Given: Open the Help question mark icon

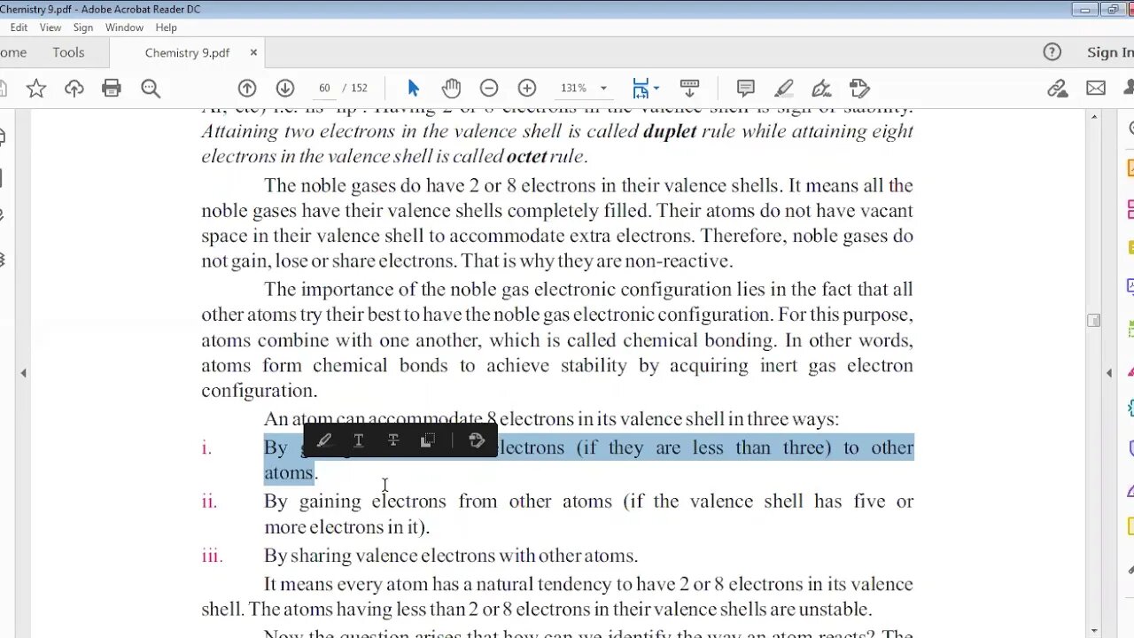Looking at the screenshot, I should tap(1052, 52).
